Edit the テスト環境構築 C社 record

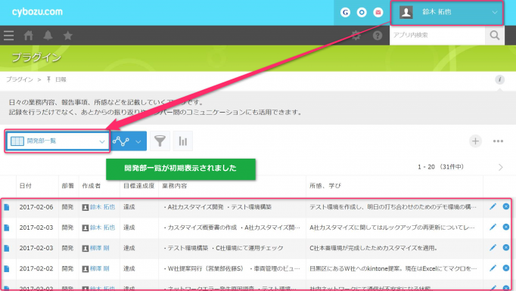[493, 247]
